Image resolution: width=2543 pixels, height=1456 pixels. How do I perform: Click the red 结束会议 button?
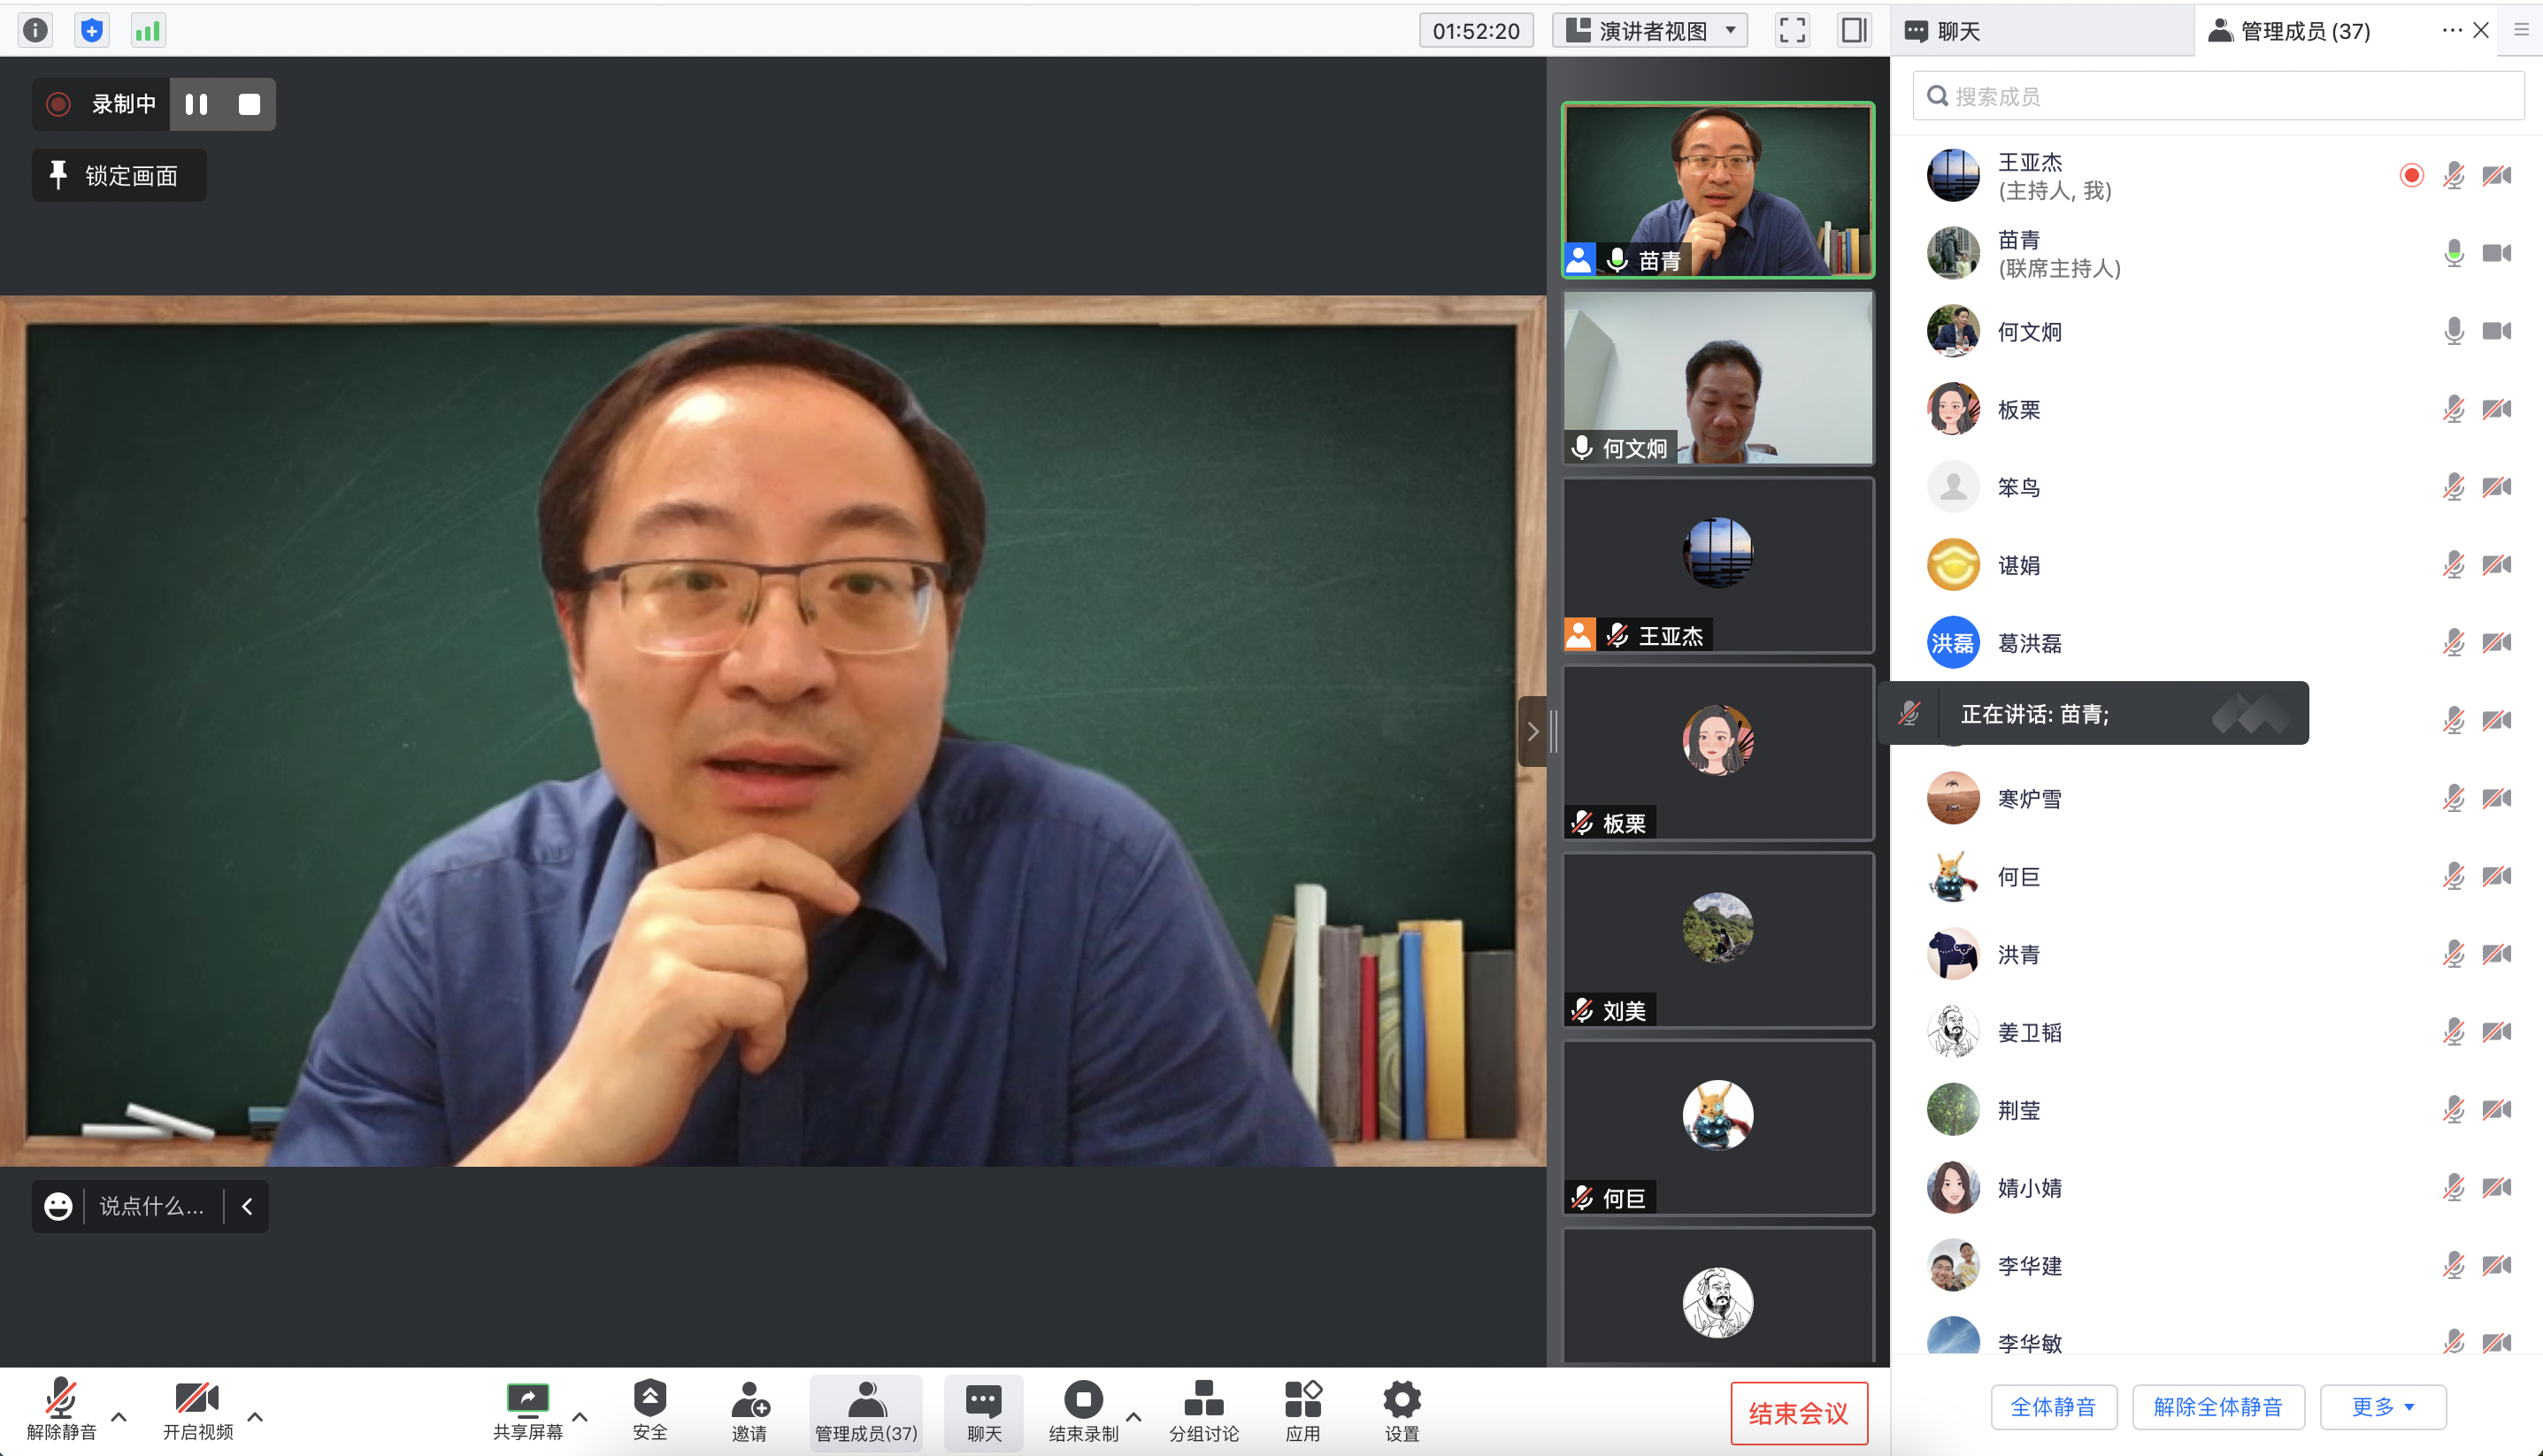[1798, 1413]
